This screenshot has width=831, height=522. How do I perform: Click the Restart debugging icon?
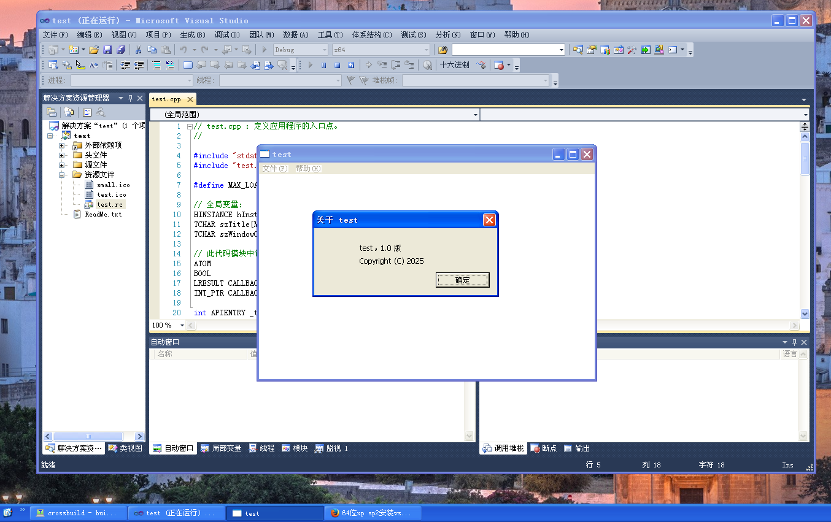pos(351,65)
